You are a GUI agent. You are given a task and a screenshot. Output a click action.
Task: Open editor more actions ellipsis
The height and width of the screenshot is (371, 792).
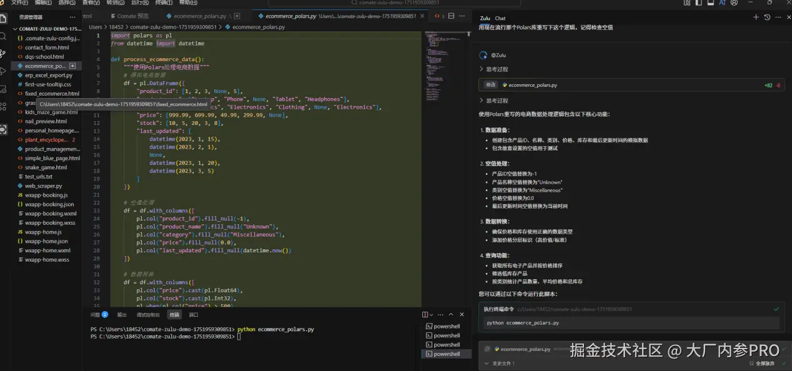(463, 16)
